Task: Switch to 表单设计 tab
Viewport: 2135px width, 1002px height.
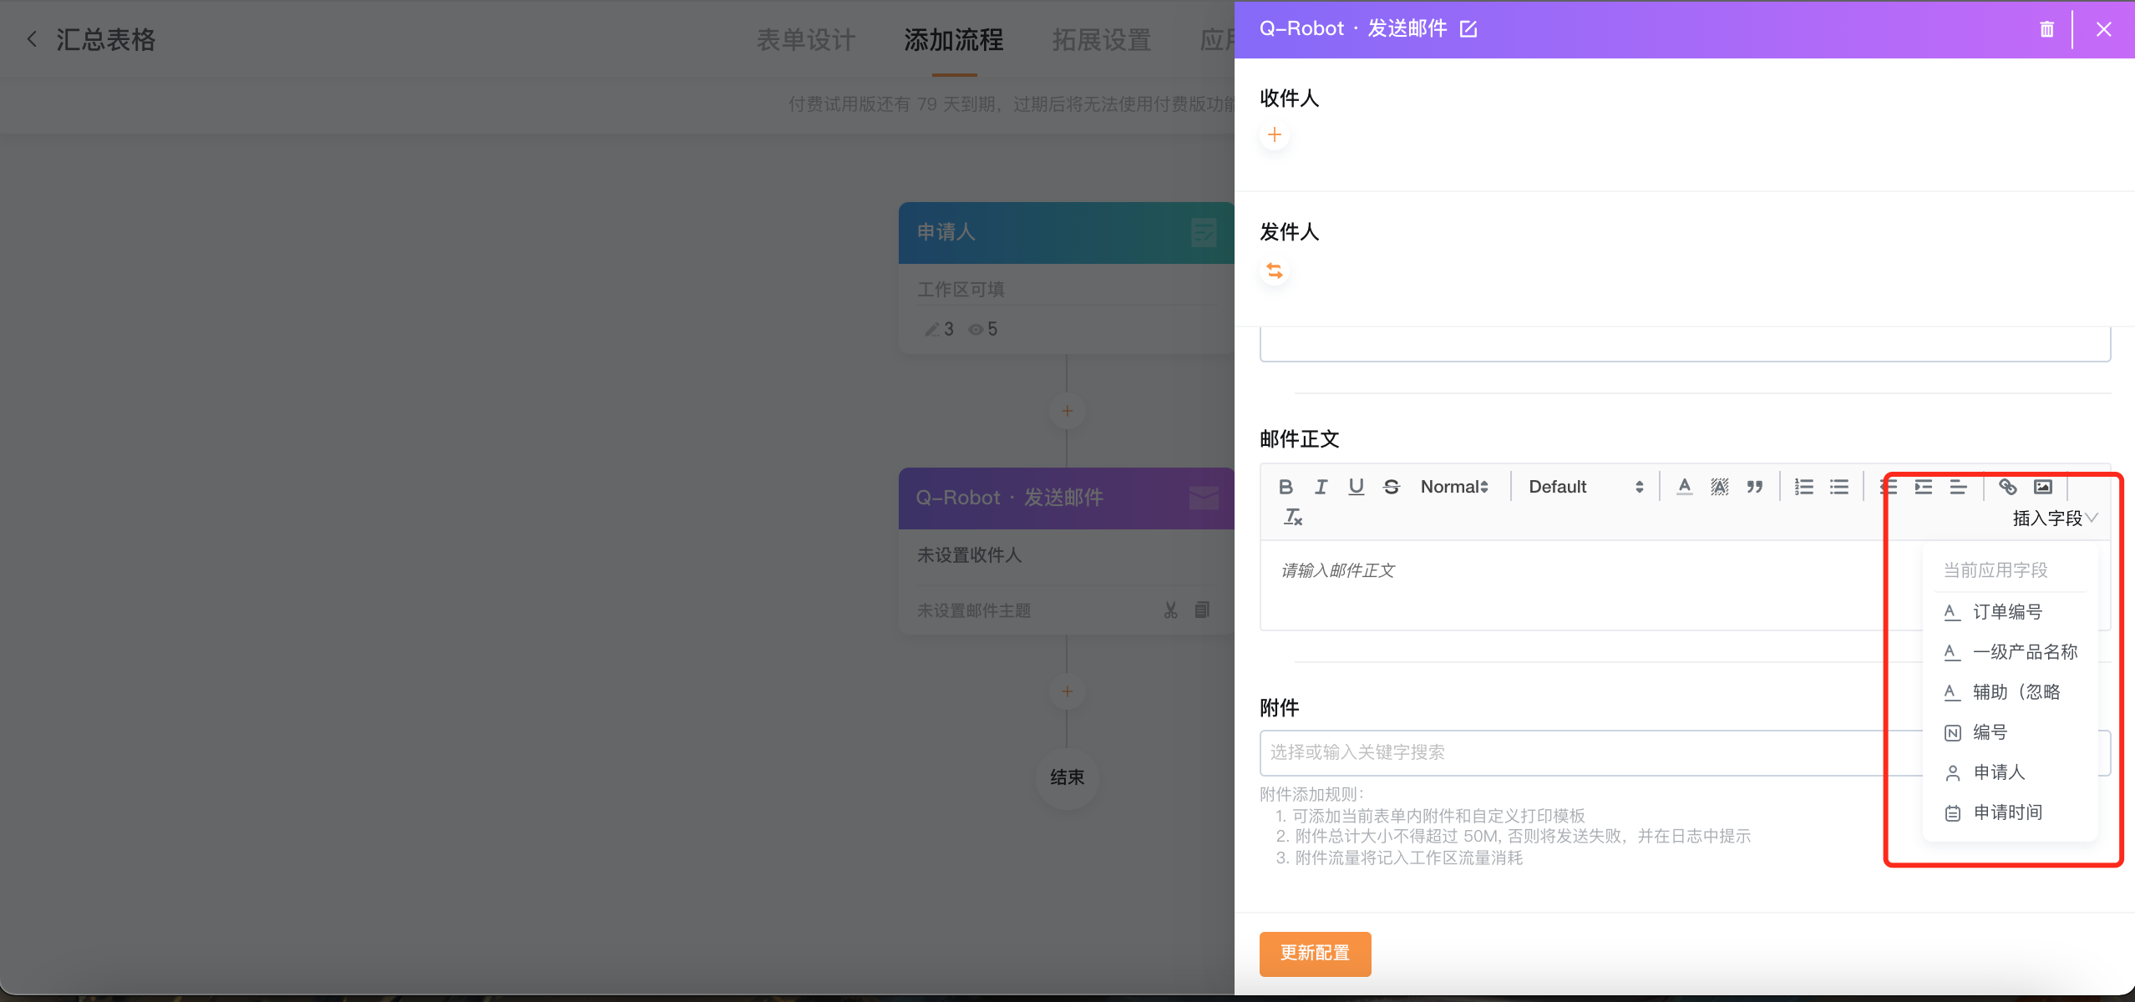Action: [x=806, y=40]
